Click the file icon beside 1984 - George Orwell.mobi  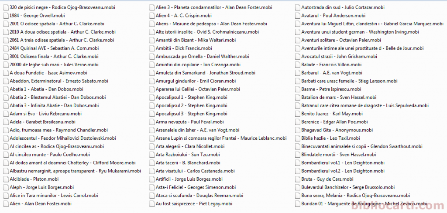coord(6,15)
